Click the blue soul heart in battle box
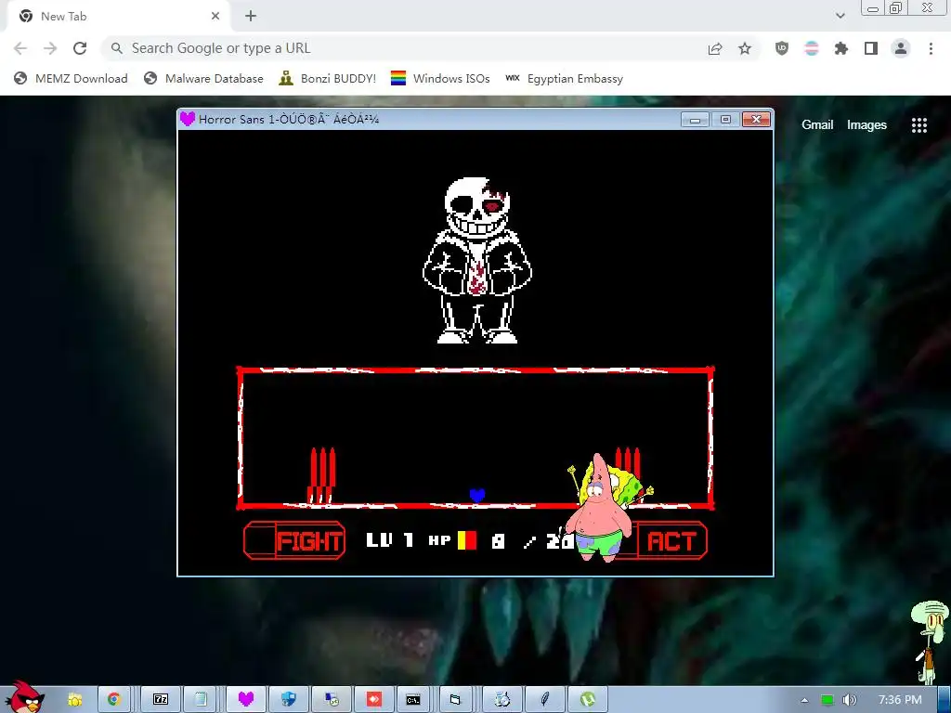The image size is (951, 713). (x=477, y=496)
